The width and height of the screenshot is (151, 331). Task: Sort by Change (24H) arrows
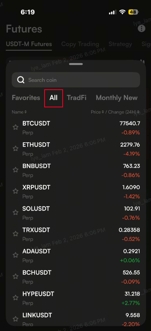(x=138, y=112)
